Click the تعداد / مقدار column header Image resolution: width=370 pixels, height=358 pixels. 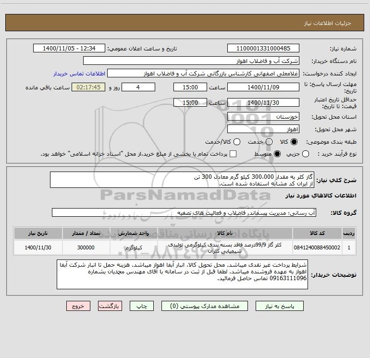point(86,233)
